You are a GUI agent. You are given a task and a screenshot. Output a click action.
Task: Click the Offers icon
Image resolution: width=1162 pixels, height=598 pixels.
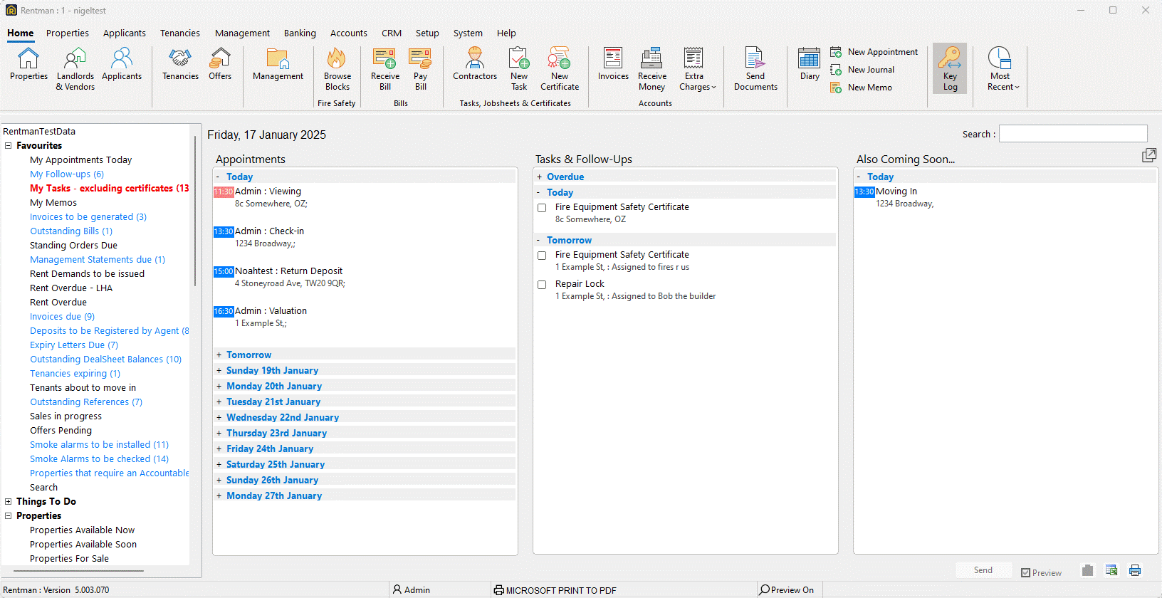click(x=220, y=65)
